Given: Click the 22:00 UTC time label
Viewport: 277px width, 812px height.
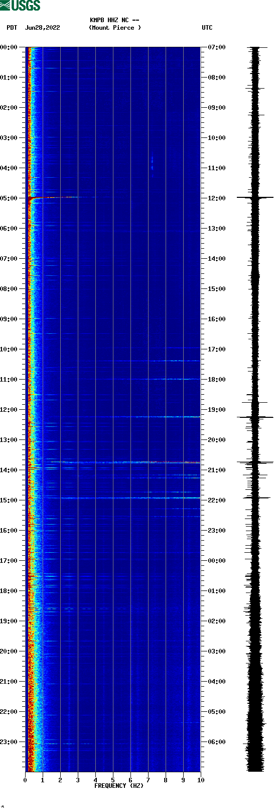Looking at the screenshot, I should tap(217, 500).
